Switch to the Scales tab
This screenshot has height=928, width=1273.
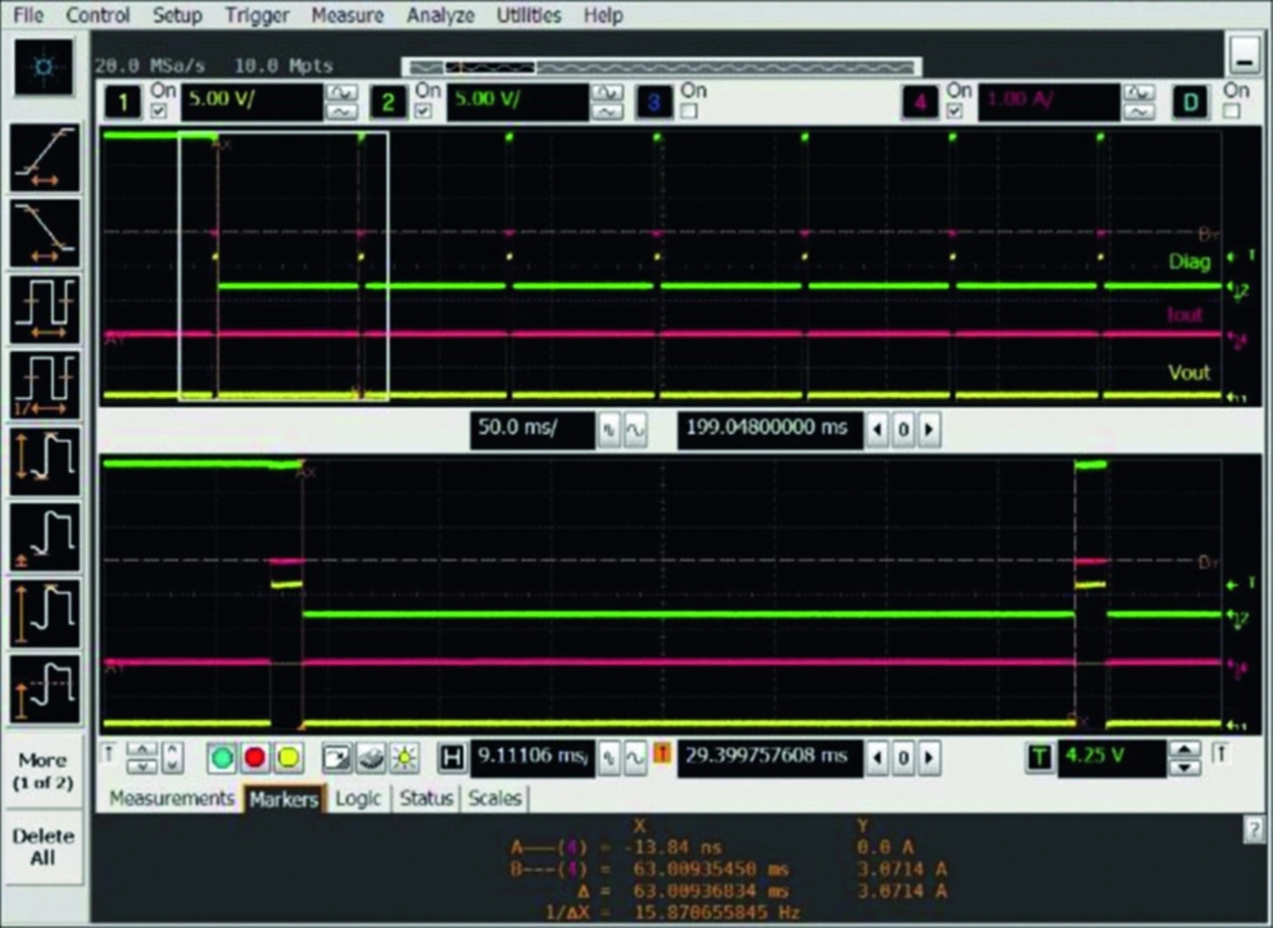(494, 798)
